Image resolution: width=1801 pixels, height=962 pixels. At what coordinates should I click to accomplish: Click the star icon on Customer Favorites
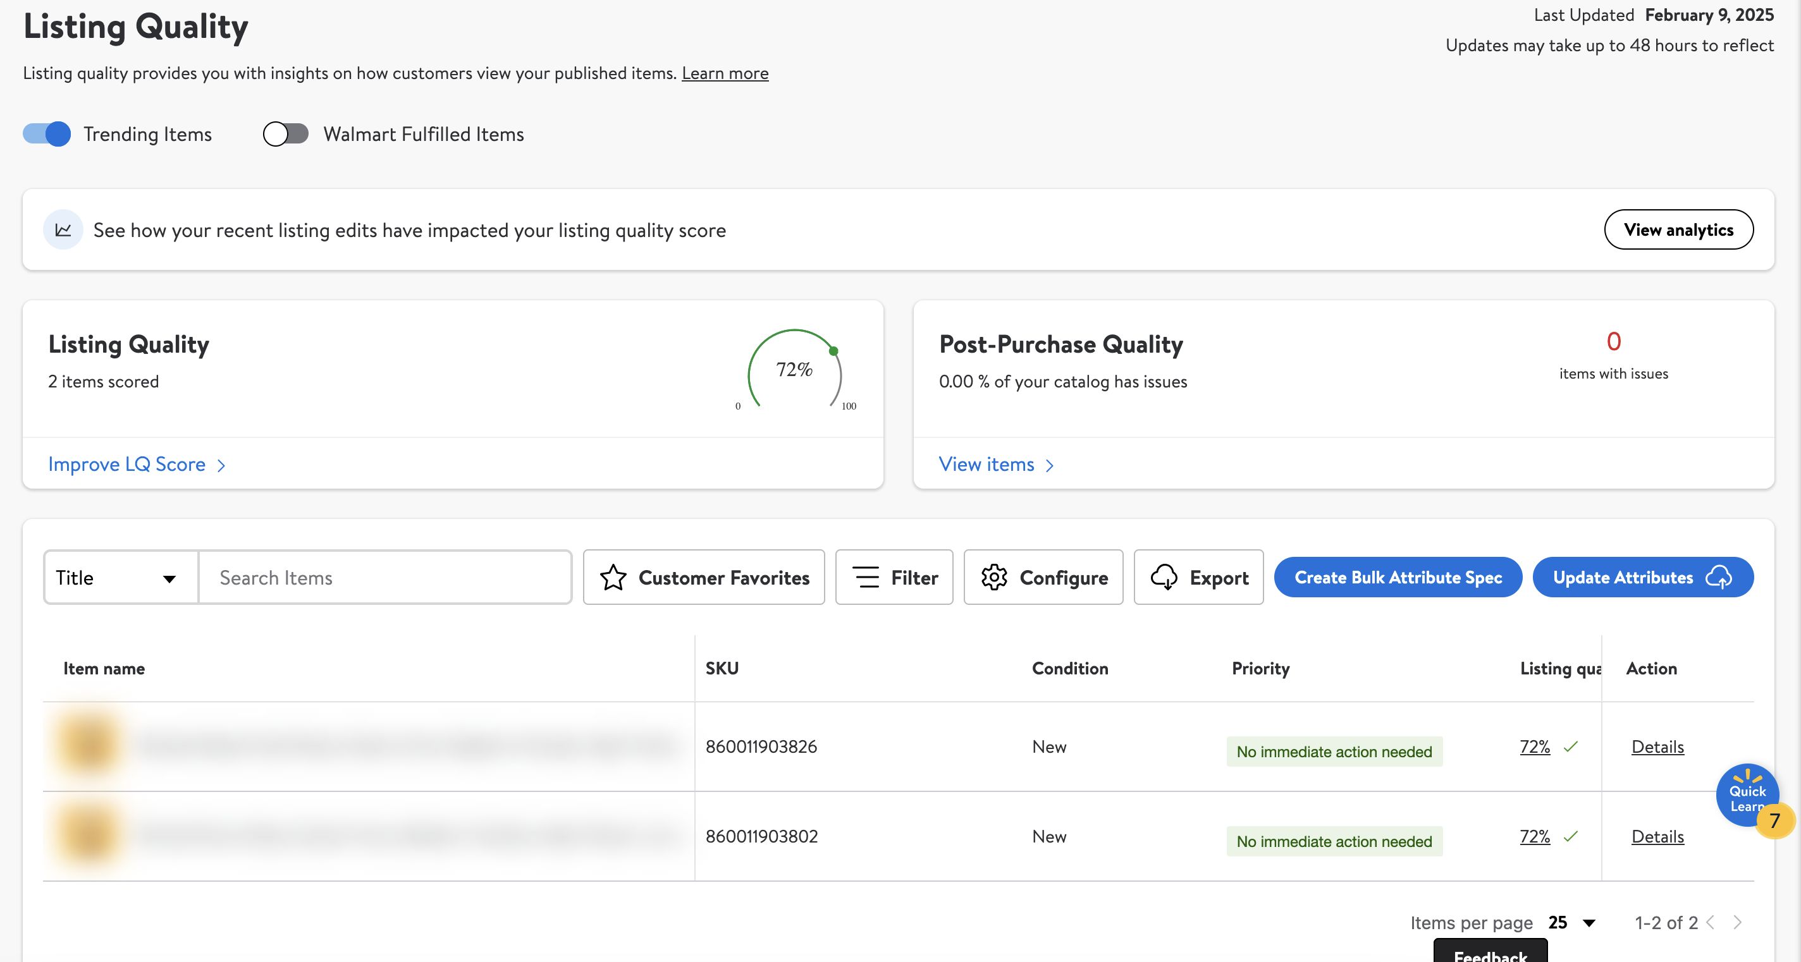[x=613, y=578]
